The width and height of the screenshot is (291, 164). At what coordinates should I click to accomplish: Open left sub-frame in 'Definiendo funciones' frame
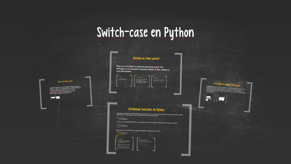coord(124,143)
